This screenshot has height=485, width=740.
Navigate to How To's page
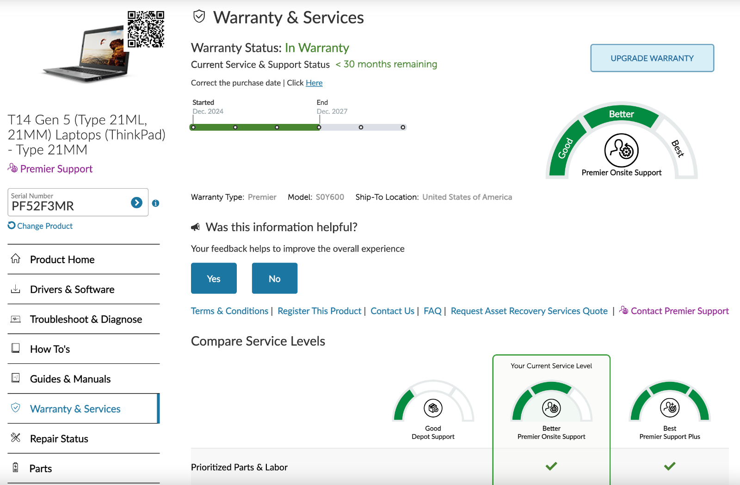(84, 349)
